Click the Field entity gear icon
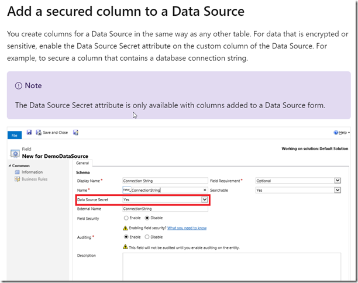The image size is (358, 283). 15,154
